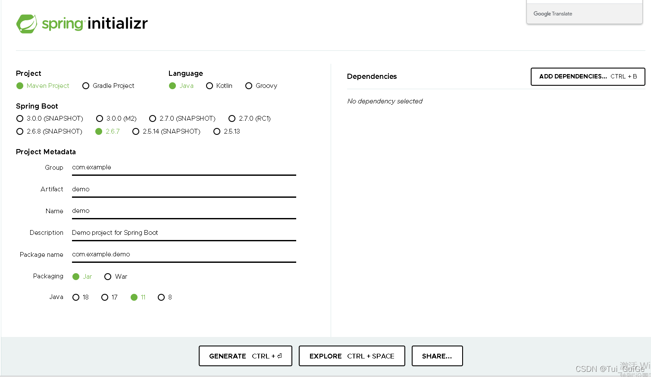Edit the Artifact field
This screenshot has width=651, height=377.
(x=184, y=190)
